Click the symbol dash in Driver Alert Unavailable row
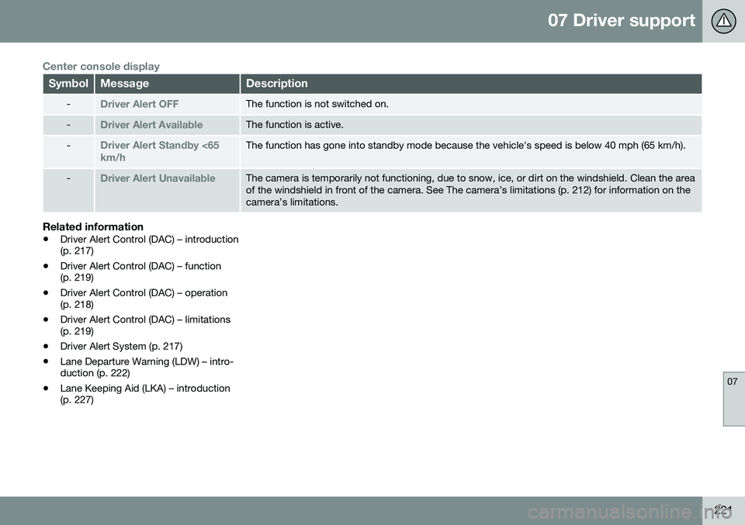This screenshot has width=745, height=525. (69, 178)
